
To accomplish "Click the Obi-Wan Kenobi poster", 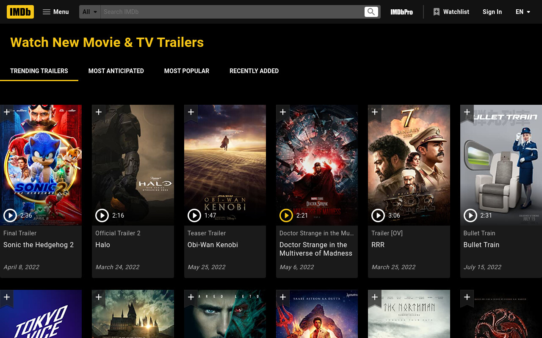I will [225, 165].
